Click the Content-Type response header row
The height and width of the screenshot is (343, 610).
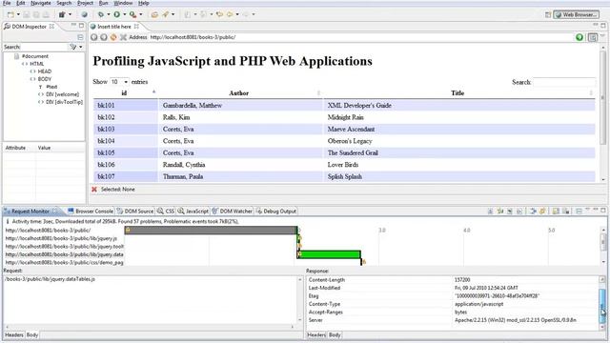click(454, 304)
